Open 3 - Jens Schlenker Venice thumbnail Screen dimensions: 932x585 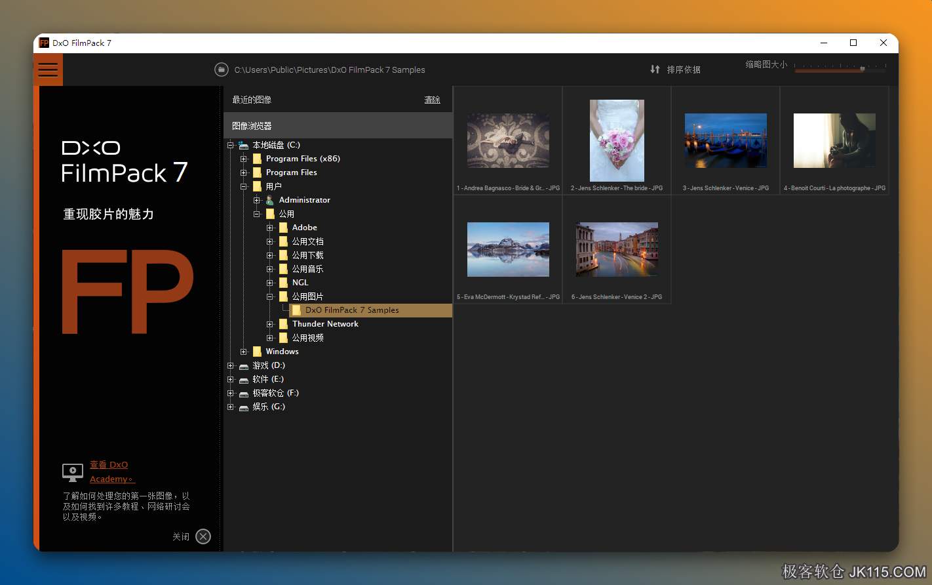coord(726,140)
